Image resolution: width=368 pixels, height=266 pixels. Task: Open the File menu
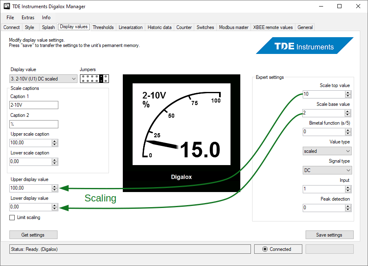10,18
